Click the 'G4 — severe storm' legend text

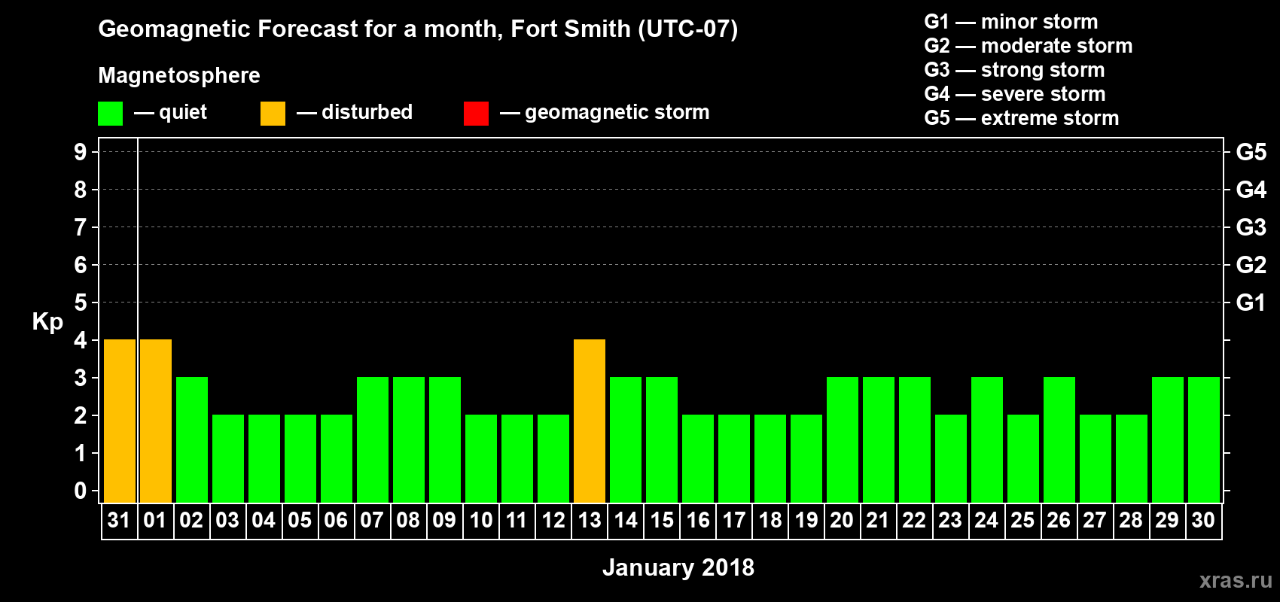tap(1015, 94)
